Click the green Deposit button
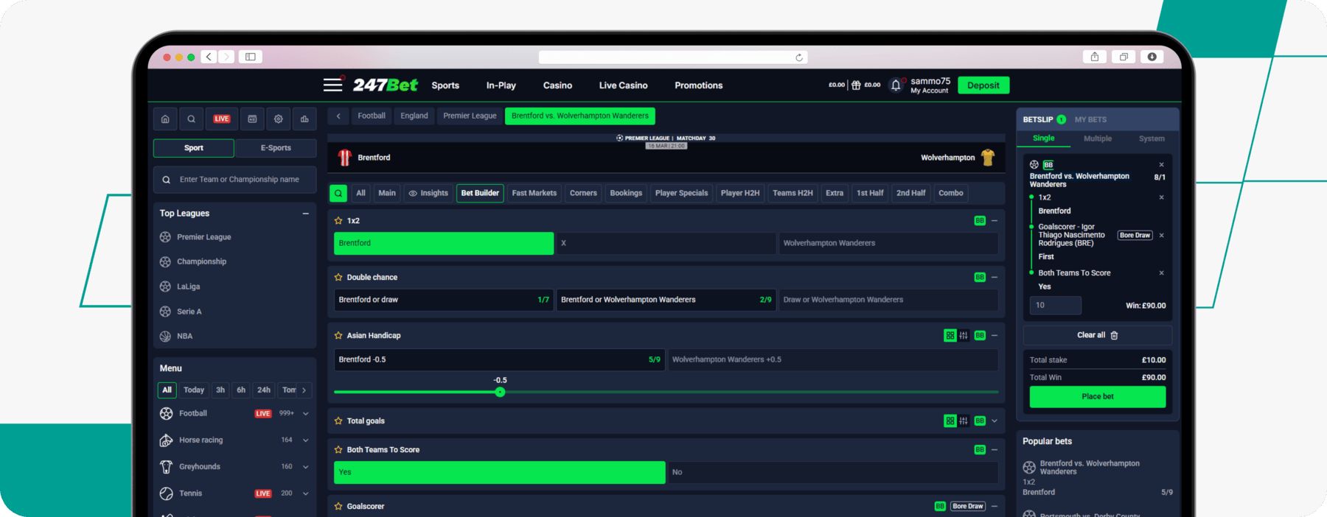This screenshot has width=1327, height=517. click(x=983, y=85)
